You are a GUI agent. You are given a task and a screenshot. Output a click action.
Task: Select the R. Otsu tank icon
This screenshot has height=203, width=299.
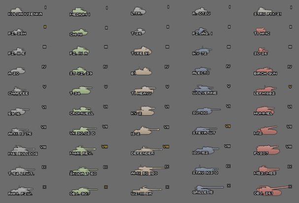click(x=201, y=10)
